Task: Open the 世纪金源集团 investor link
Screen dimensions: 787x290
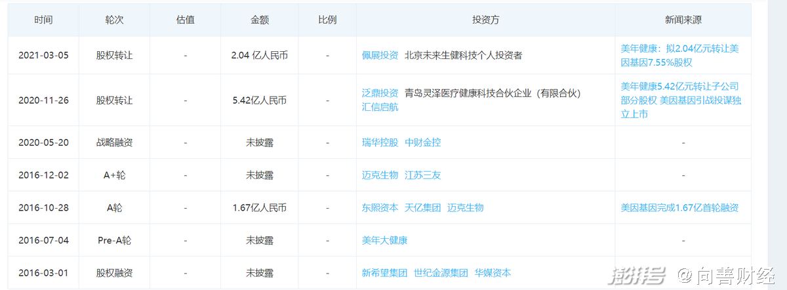Action: click(441, 273)
